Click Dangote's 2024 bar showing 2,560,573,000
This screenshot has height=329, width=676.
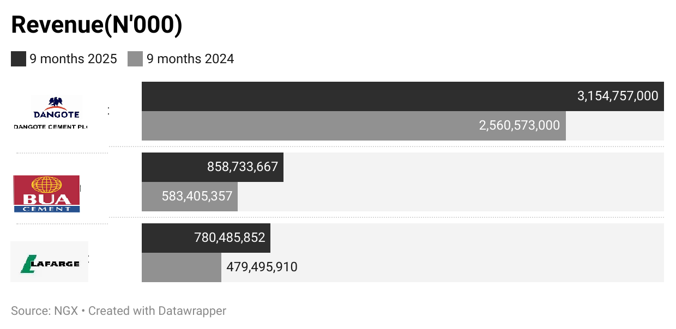click(x=354, y=126)
